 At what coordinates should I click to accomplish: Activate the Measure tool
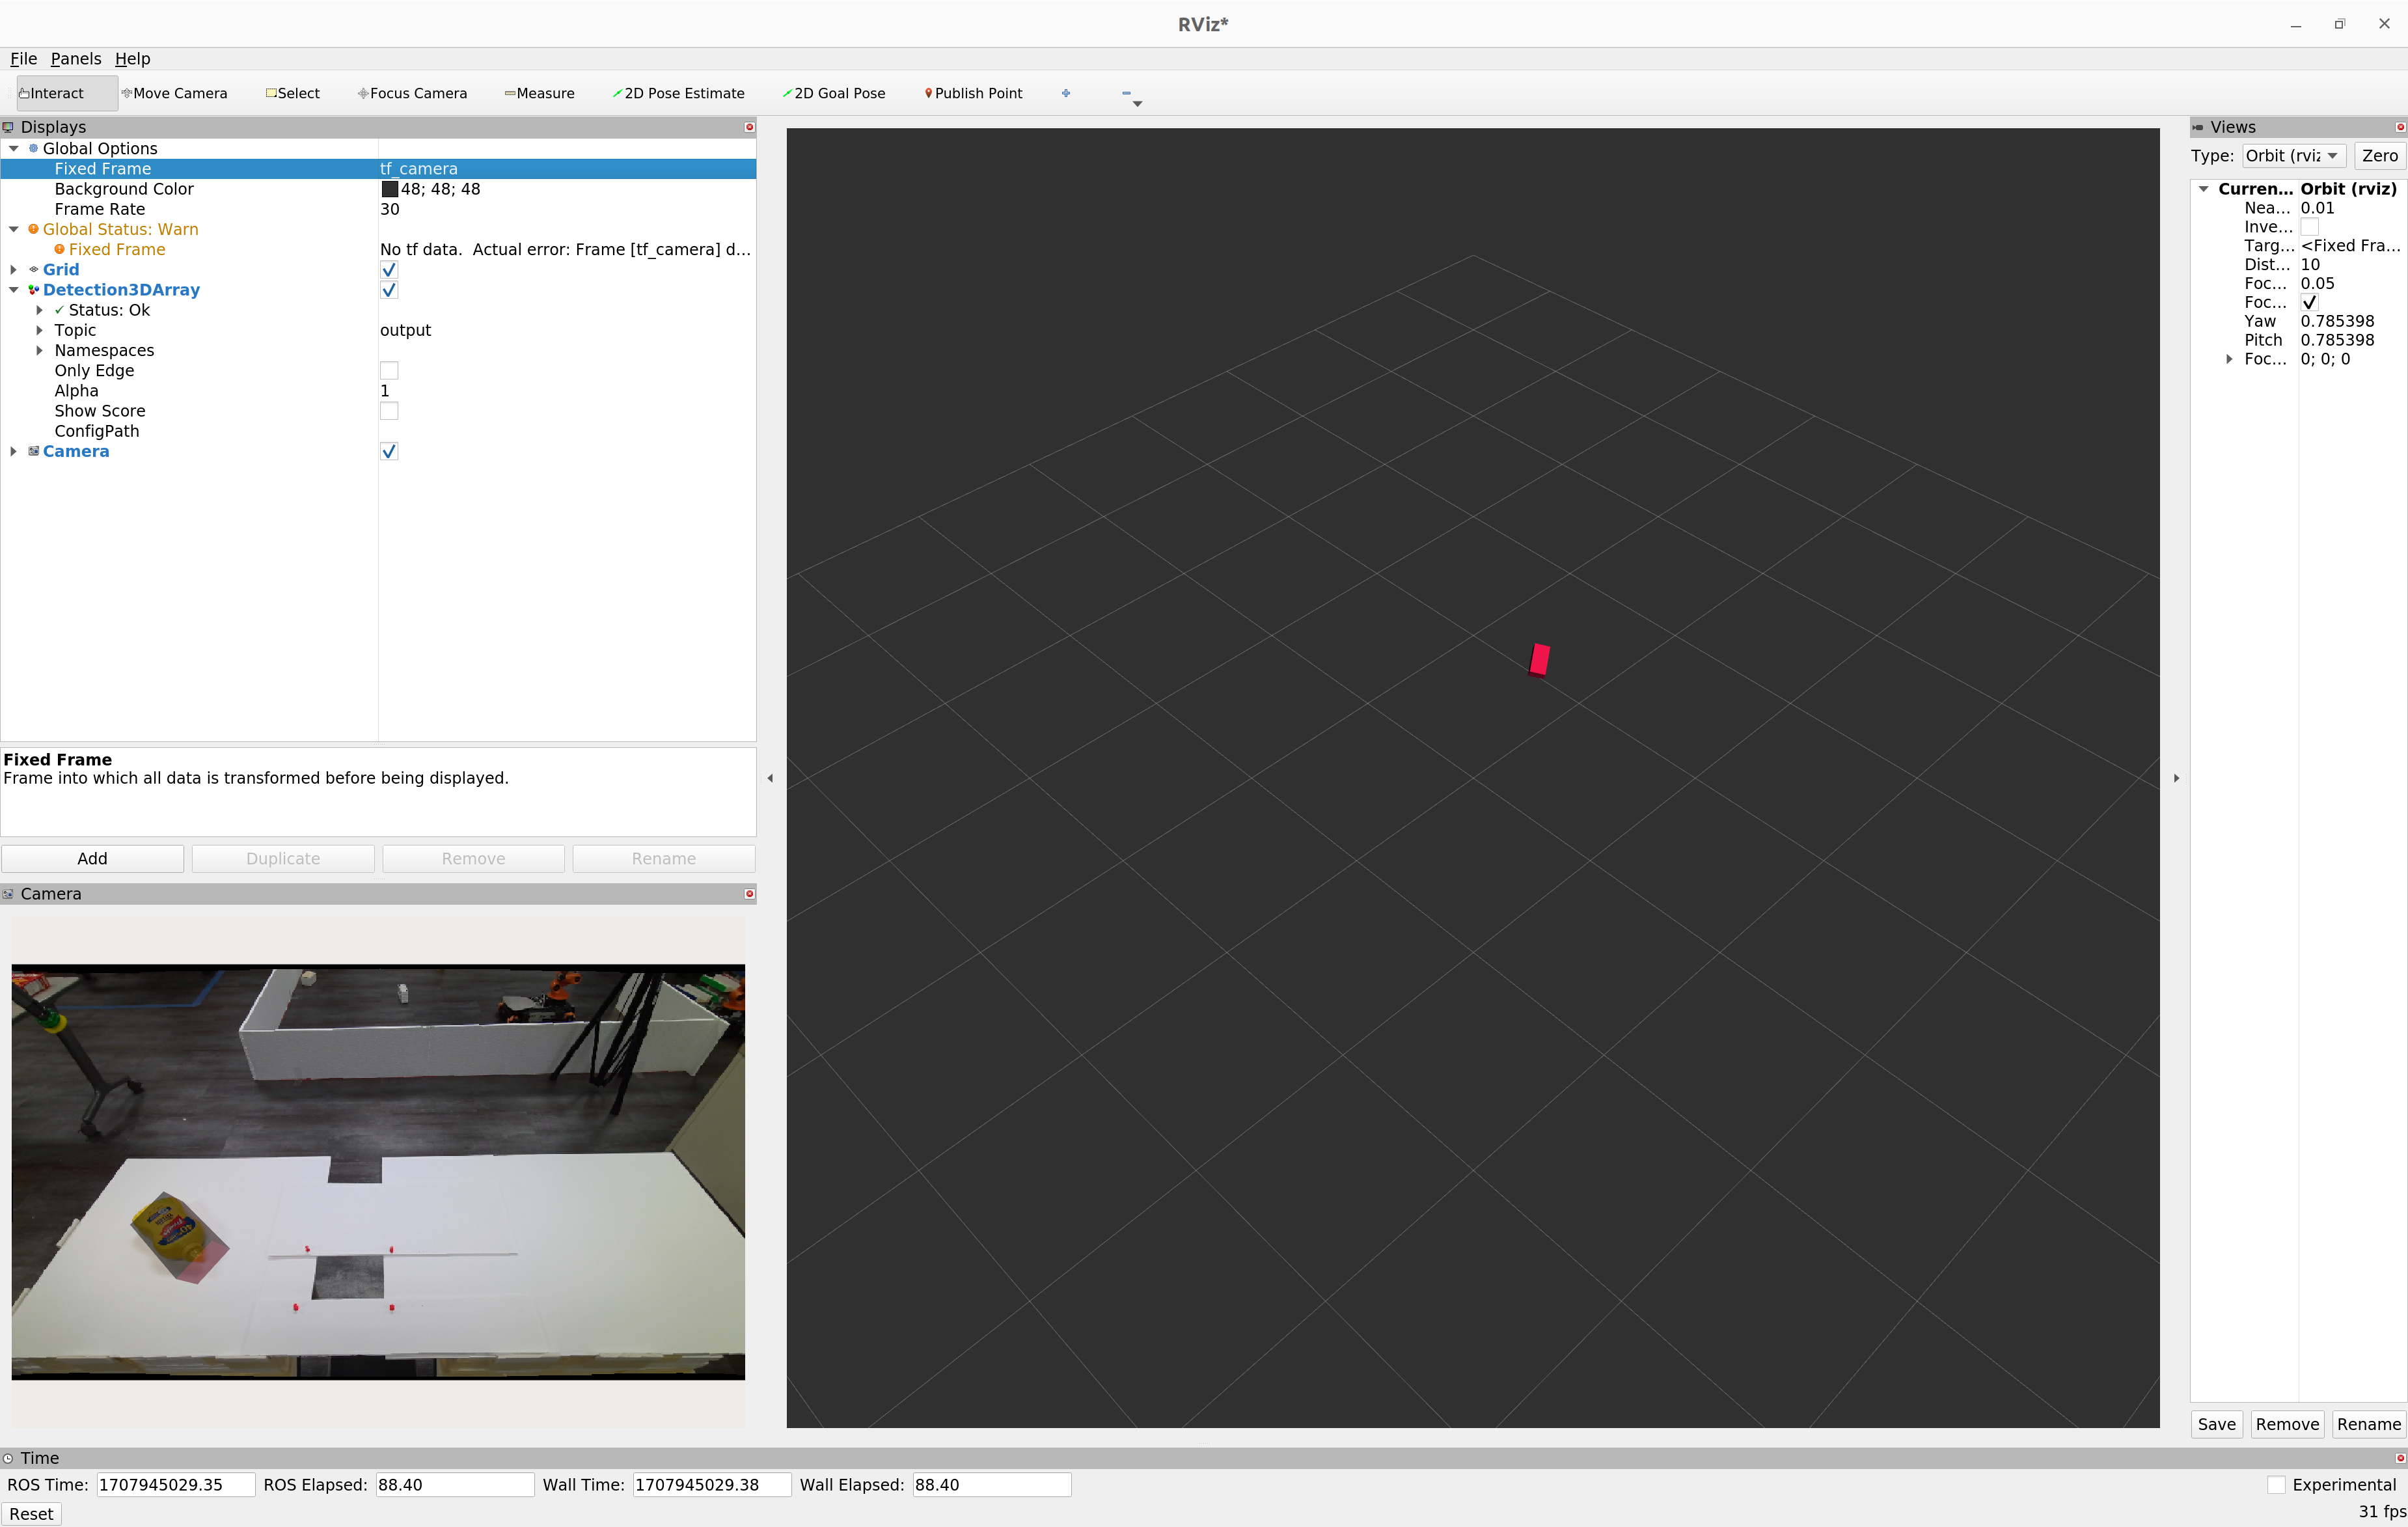pyautogui.click(x=540, y=92)
